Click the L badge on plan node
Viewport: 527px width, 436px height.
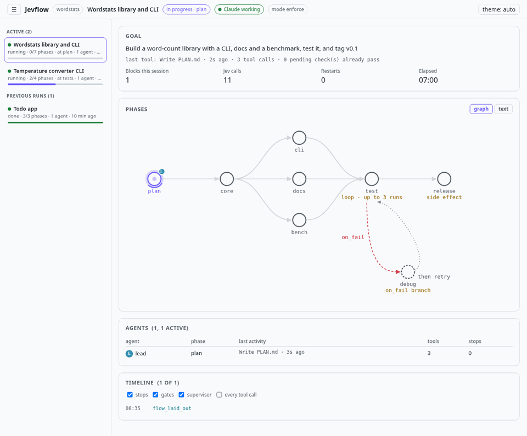click(161, 172)
